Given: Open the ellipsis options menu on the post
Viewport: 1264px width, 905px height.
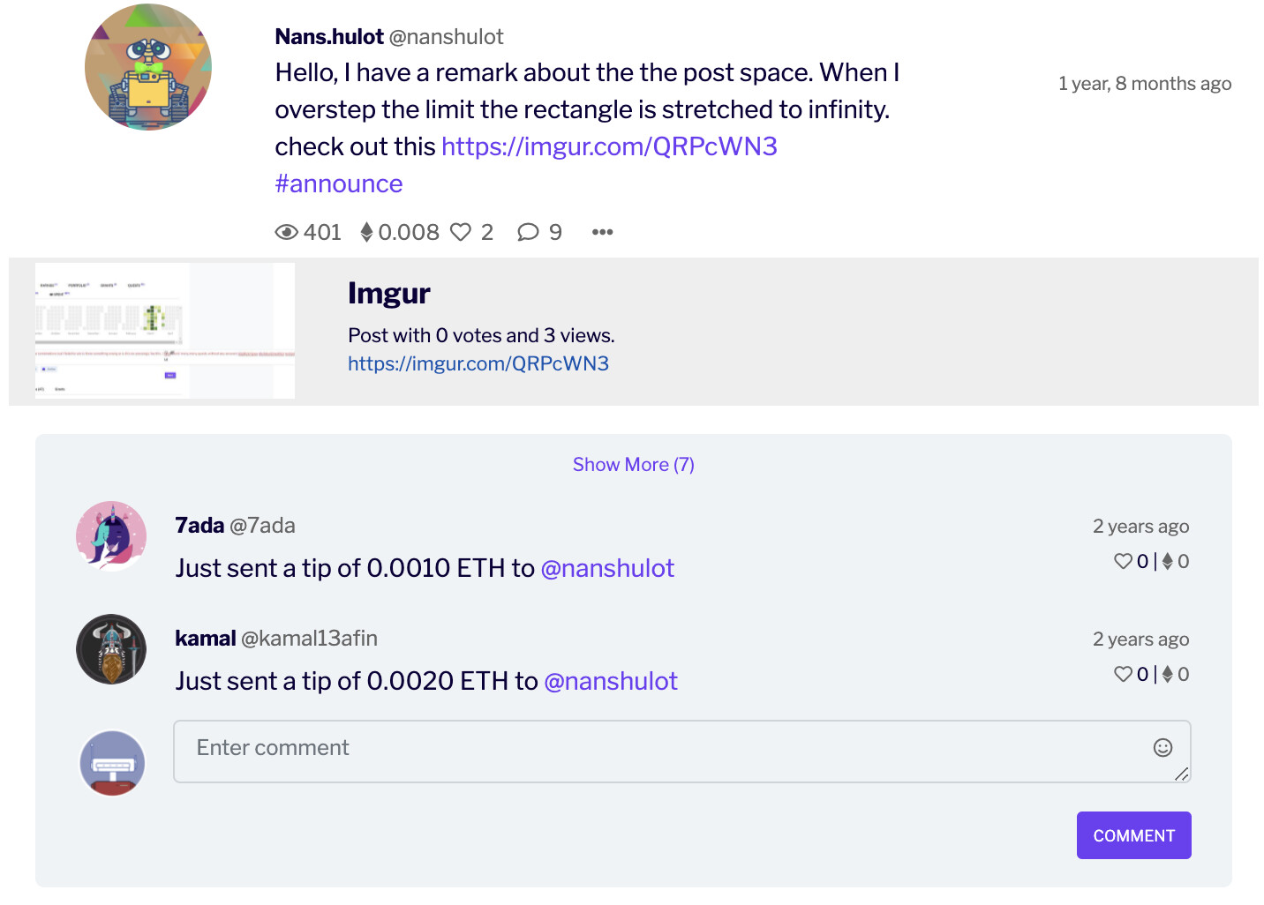Looking at the screenshot, I should click(602, 232).
